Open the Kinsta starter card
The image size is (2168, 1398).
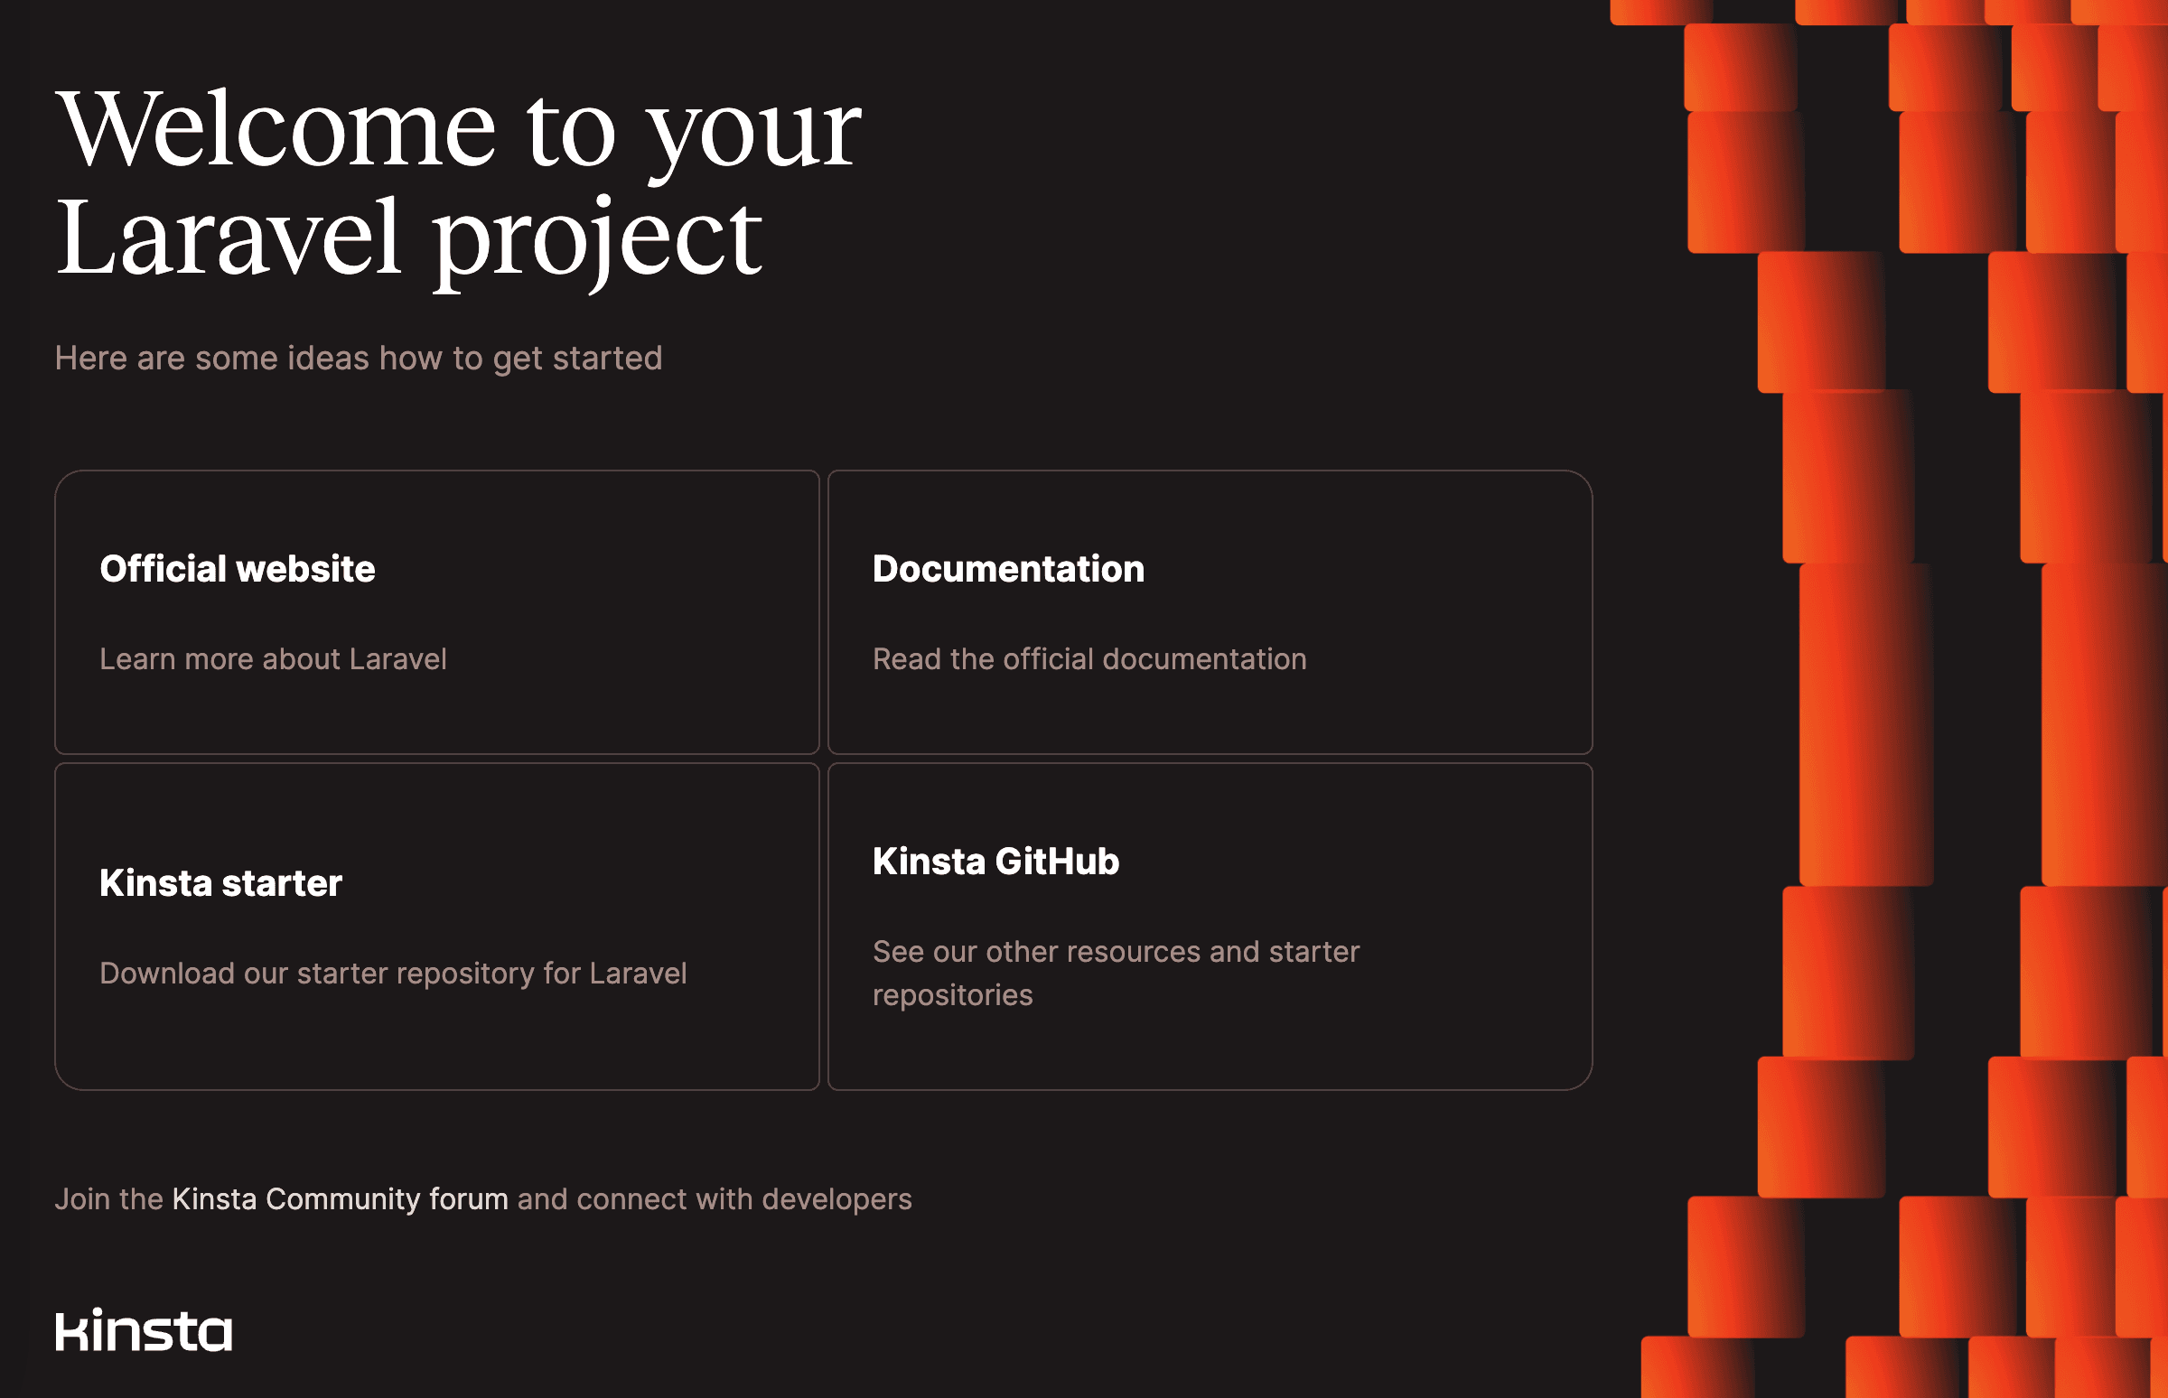click(440, 926)
